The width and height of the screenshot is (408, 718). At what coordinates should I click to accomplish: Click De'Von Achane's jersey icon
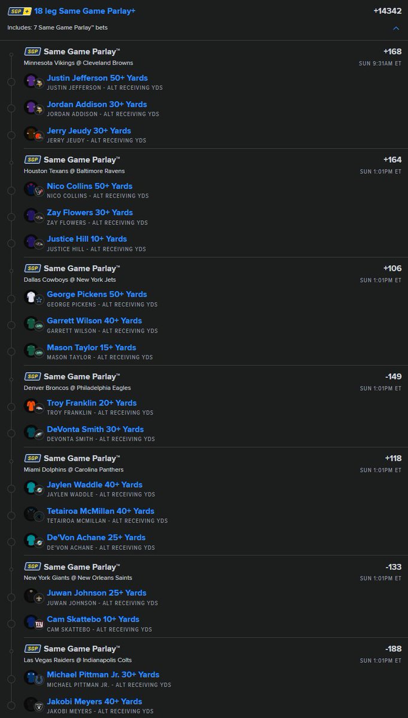click(31, 540)
